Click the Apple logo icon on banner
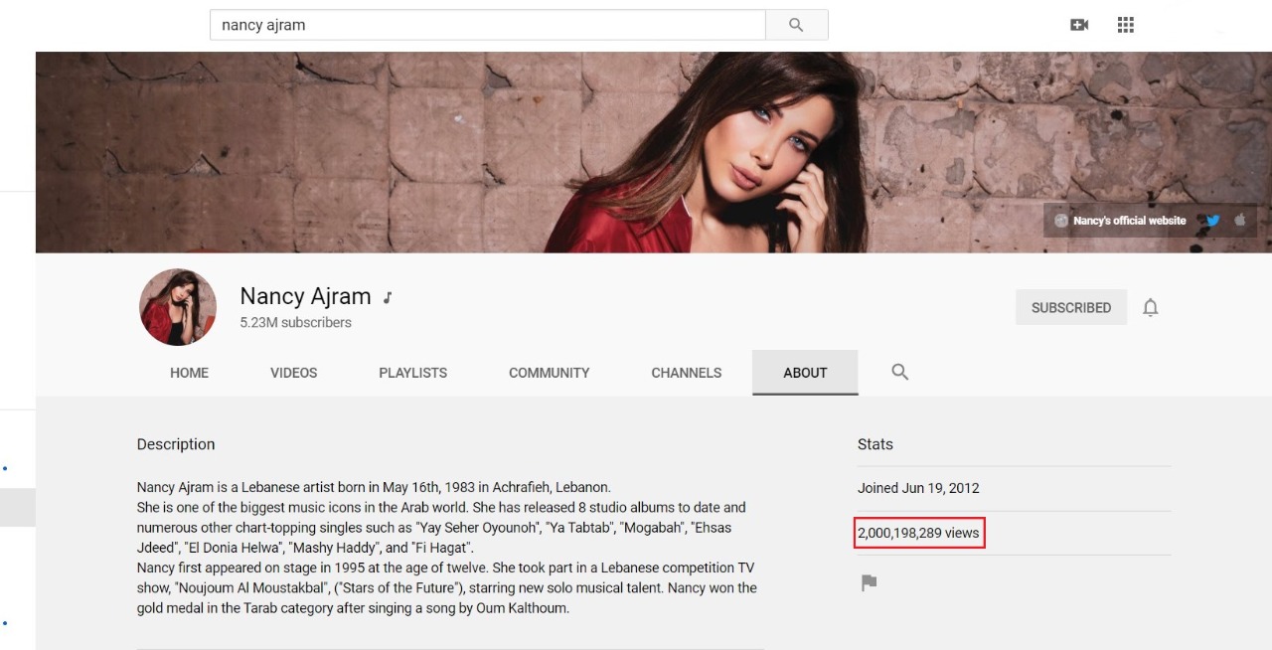The width and height of the screenshot is (1272, 650). coord(1239,221)
